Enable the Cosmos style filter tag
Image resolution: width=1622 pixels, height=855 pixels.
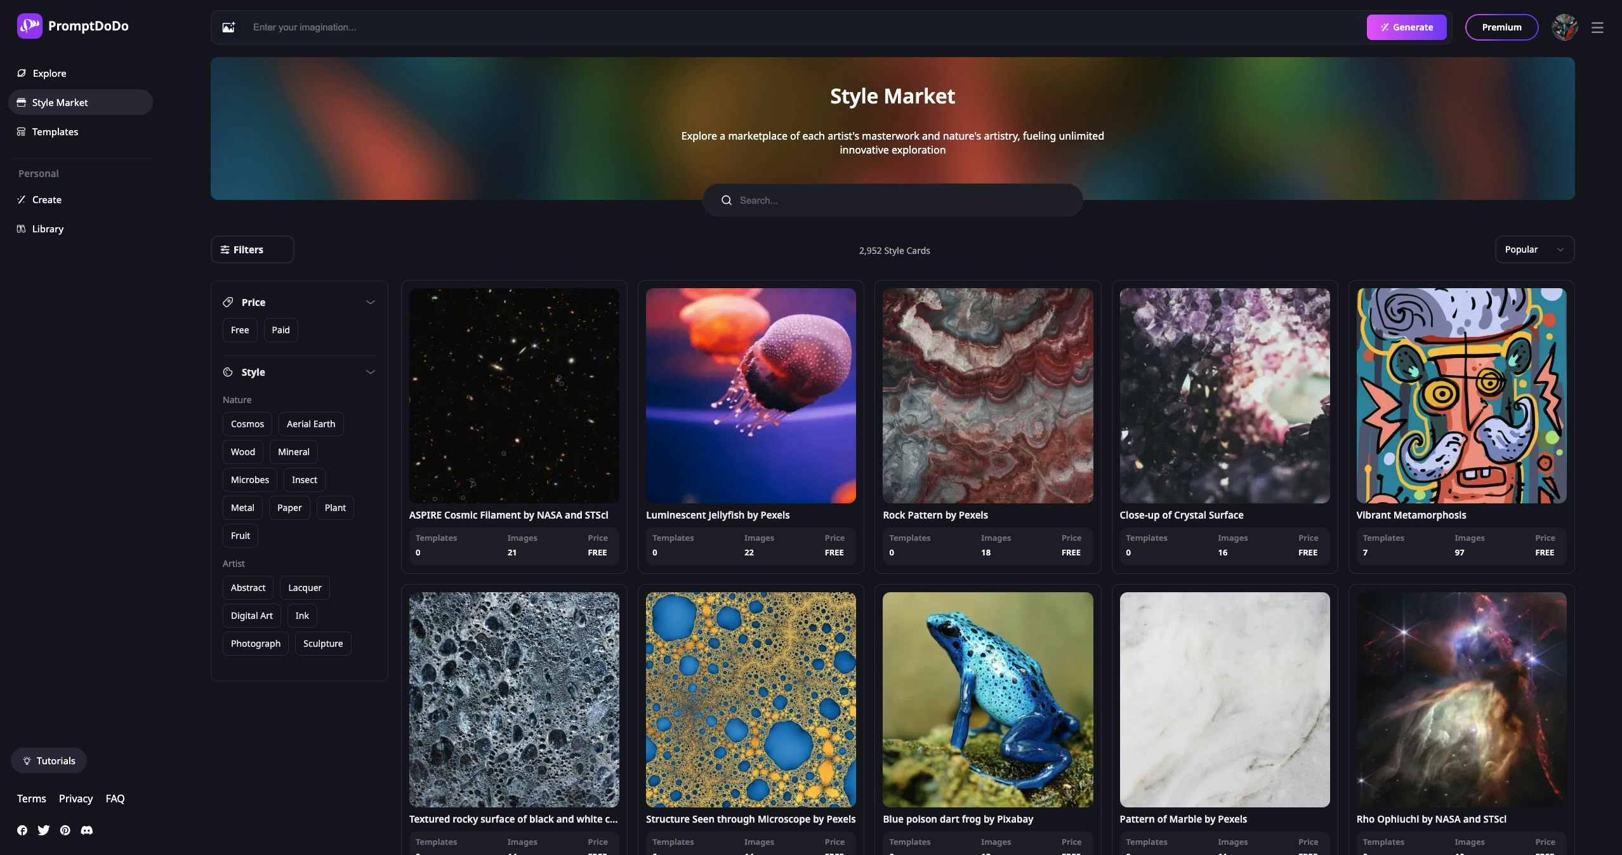click(247, 424)
